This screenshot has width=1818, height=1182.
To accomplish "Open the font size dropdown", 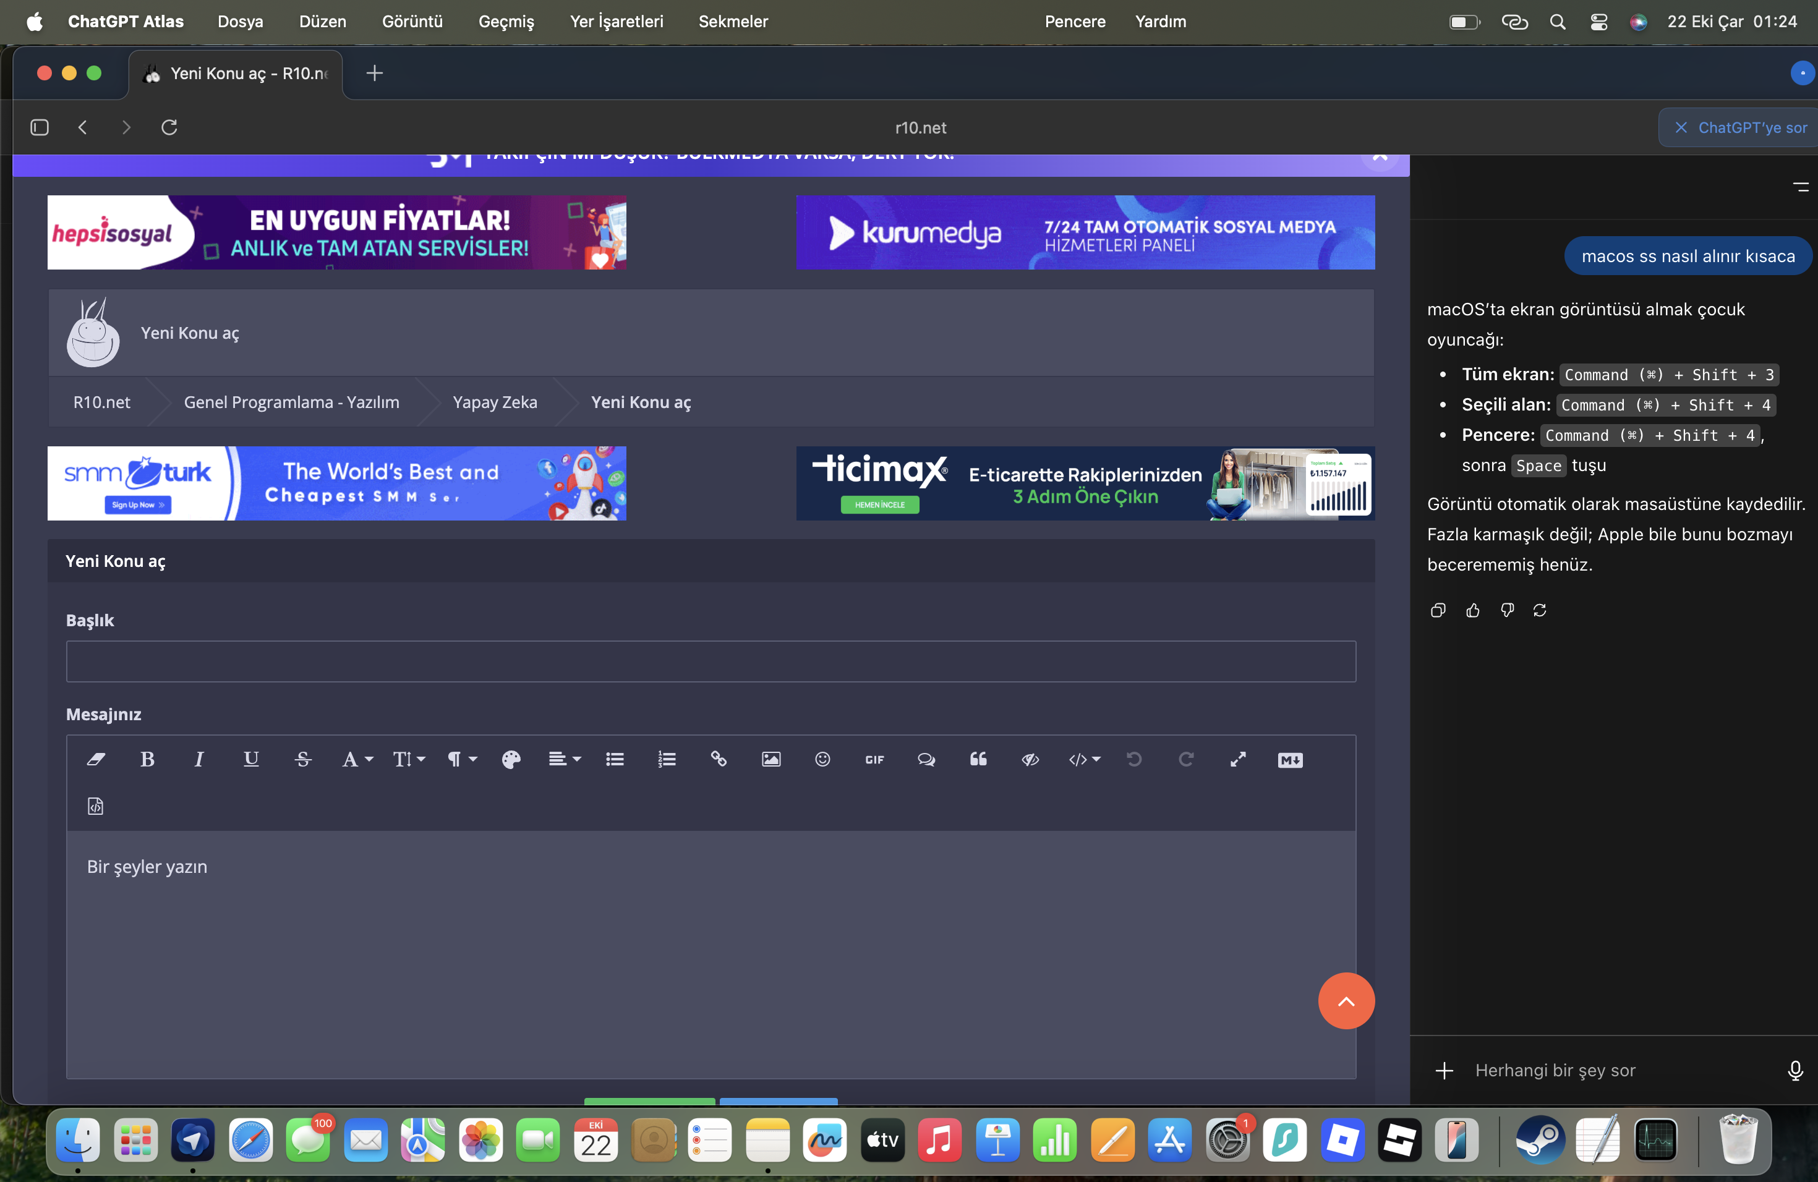I will (409, 759).
